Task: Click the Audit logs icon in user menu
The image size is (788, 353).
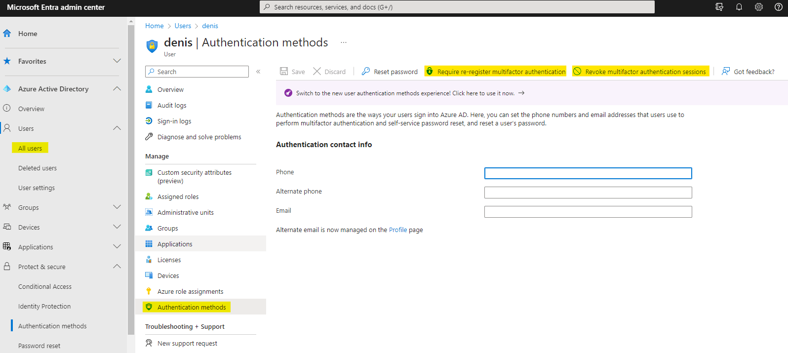Action: pos(149,105)
